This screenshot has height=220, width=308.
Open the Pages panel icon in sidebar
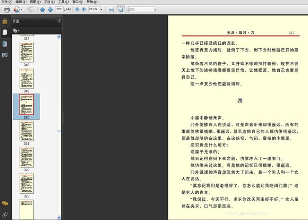coord(5,32)
